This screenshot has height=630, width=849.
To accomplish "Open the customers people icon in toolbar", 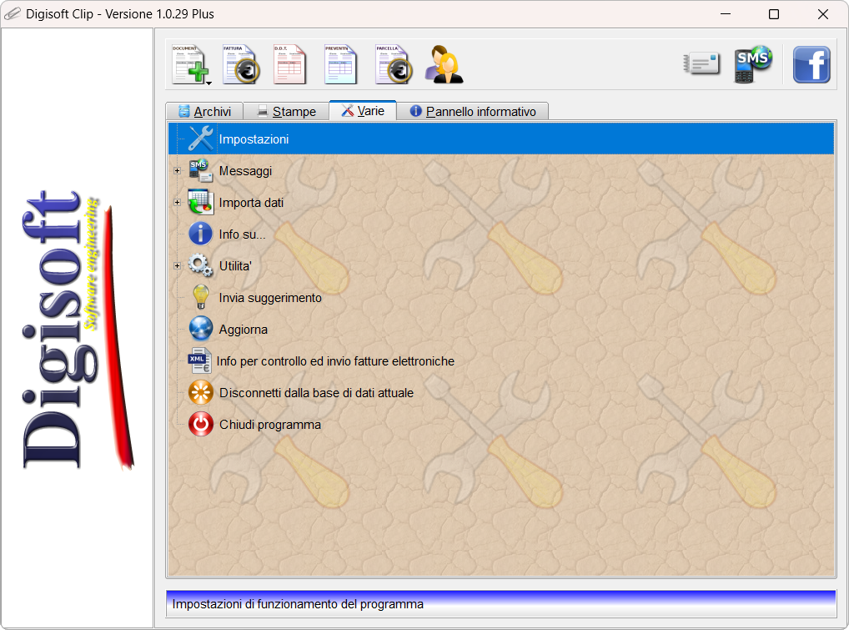I will coord(444,64).
